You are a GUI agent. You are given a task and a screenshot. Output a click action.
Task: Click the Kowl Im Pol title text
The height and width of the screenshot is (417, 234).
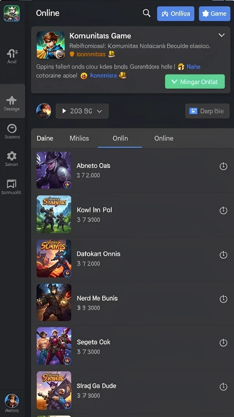point(94,210)
